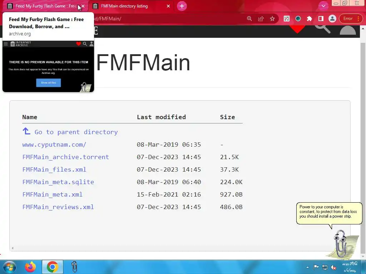Click the red heart donate icon
This screenshot has height=274, width=366.
297,29
